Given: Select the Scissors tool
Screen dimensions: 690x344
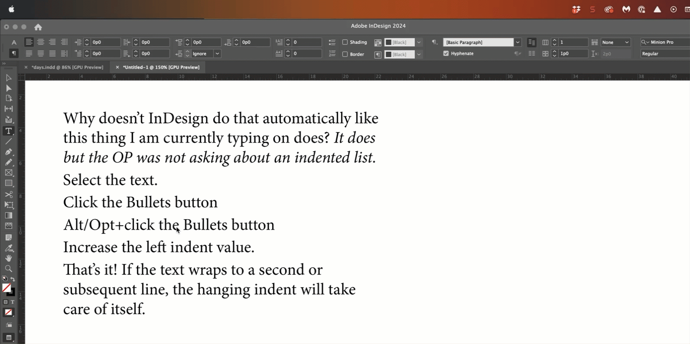Looking at the screenshot, I should click(8, 195).
